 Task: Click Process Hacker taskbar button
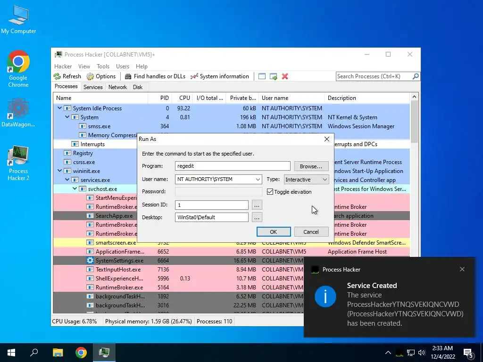tap(104, 353)
